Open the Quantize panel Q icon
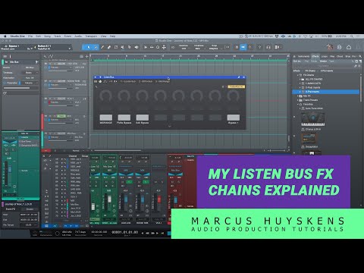 (158, 47)
